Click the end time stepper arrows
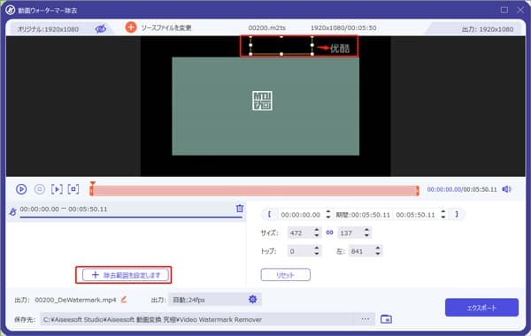The width and height of the screenshot is (531, 336). point(443,214)
